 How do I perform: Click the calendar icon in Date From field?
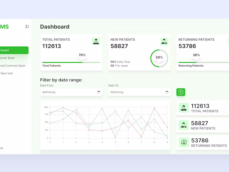[x=98, y=92]
